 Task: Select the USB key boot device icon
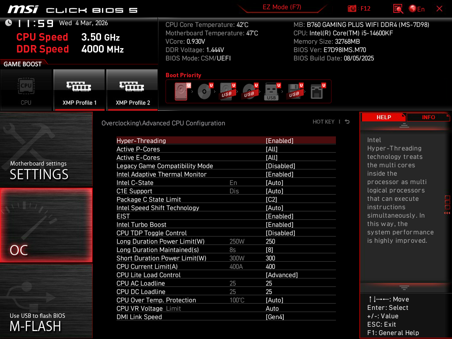point(272,92)
